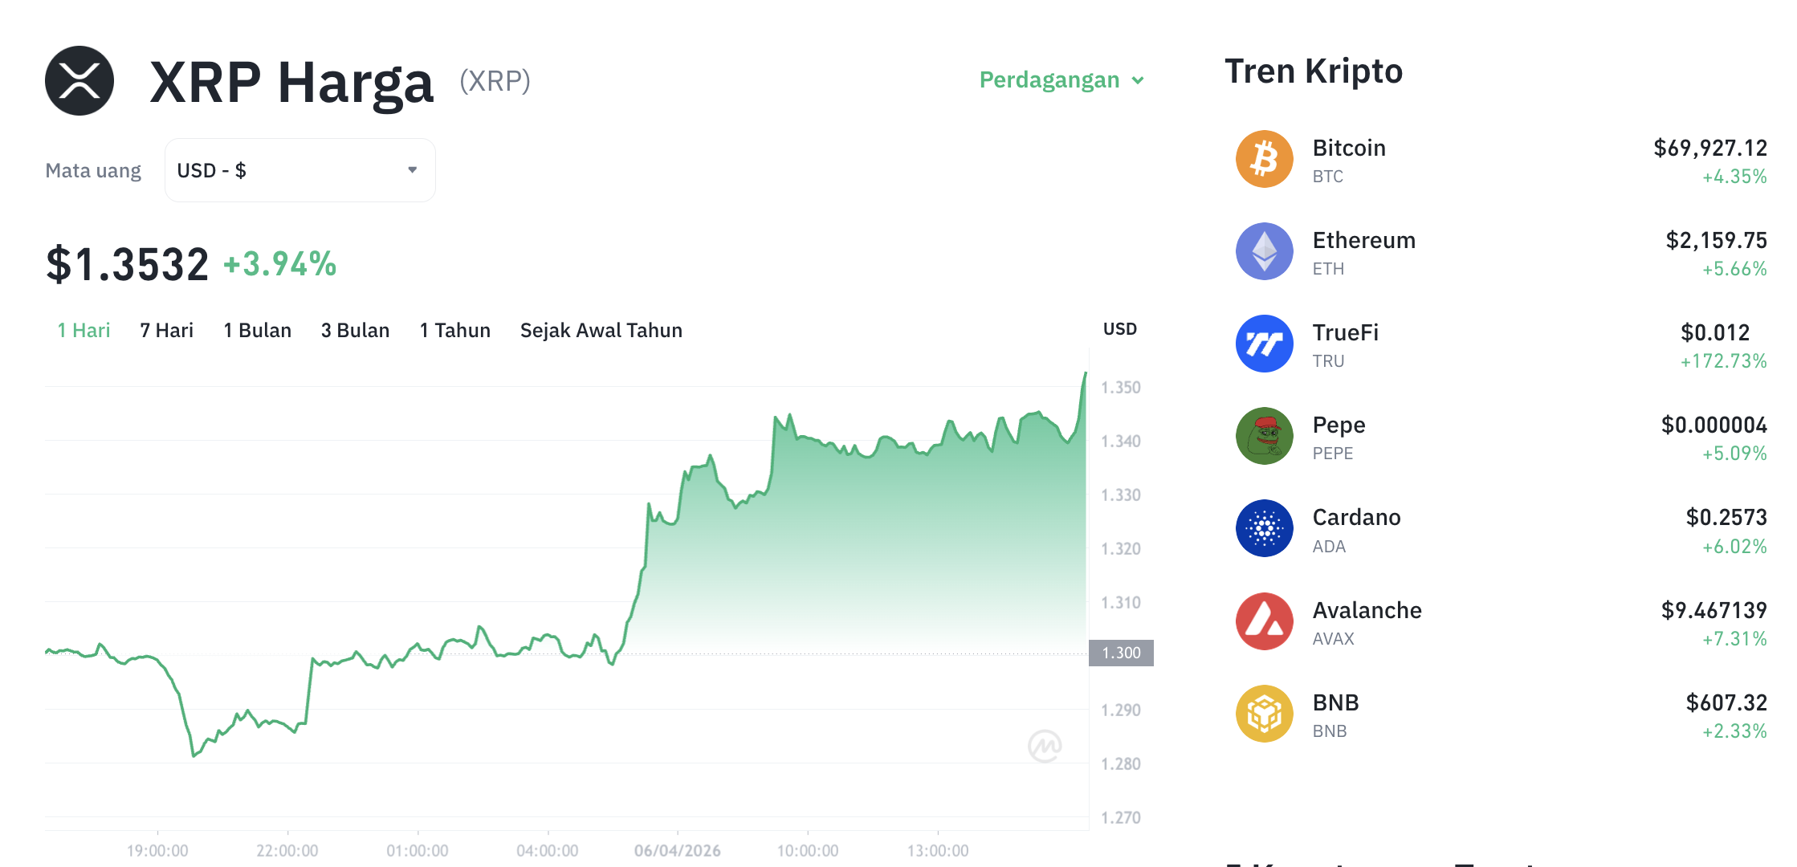Click the highlighted 1.300 price marker
This screenshot has width=1797, height=867.
[x=1121, y=652]
